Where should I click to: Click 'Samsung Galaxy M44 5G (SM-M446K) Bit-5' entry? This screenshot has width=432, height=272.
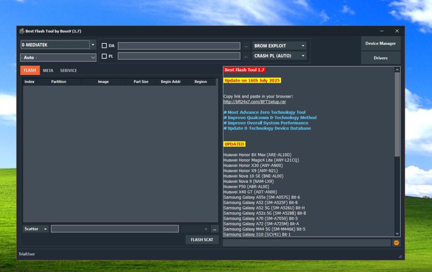[x=264, y=229]
